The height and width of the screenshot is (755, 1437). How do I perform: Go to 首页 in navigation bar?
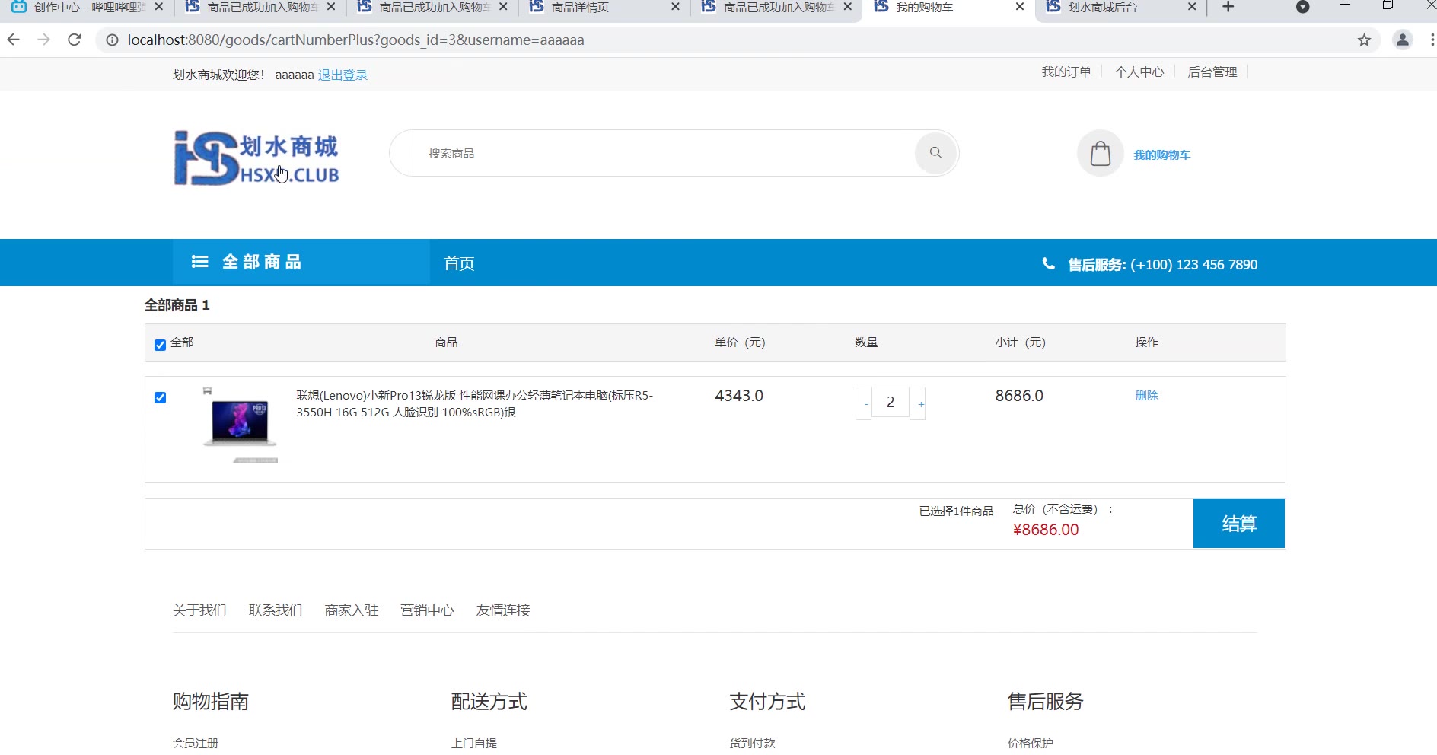point(459,263)
